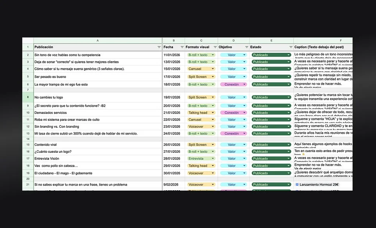Select date cell 13/01/2026
Screen dimensions: 376x228
(x=174, y=62)
